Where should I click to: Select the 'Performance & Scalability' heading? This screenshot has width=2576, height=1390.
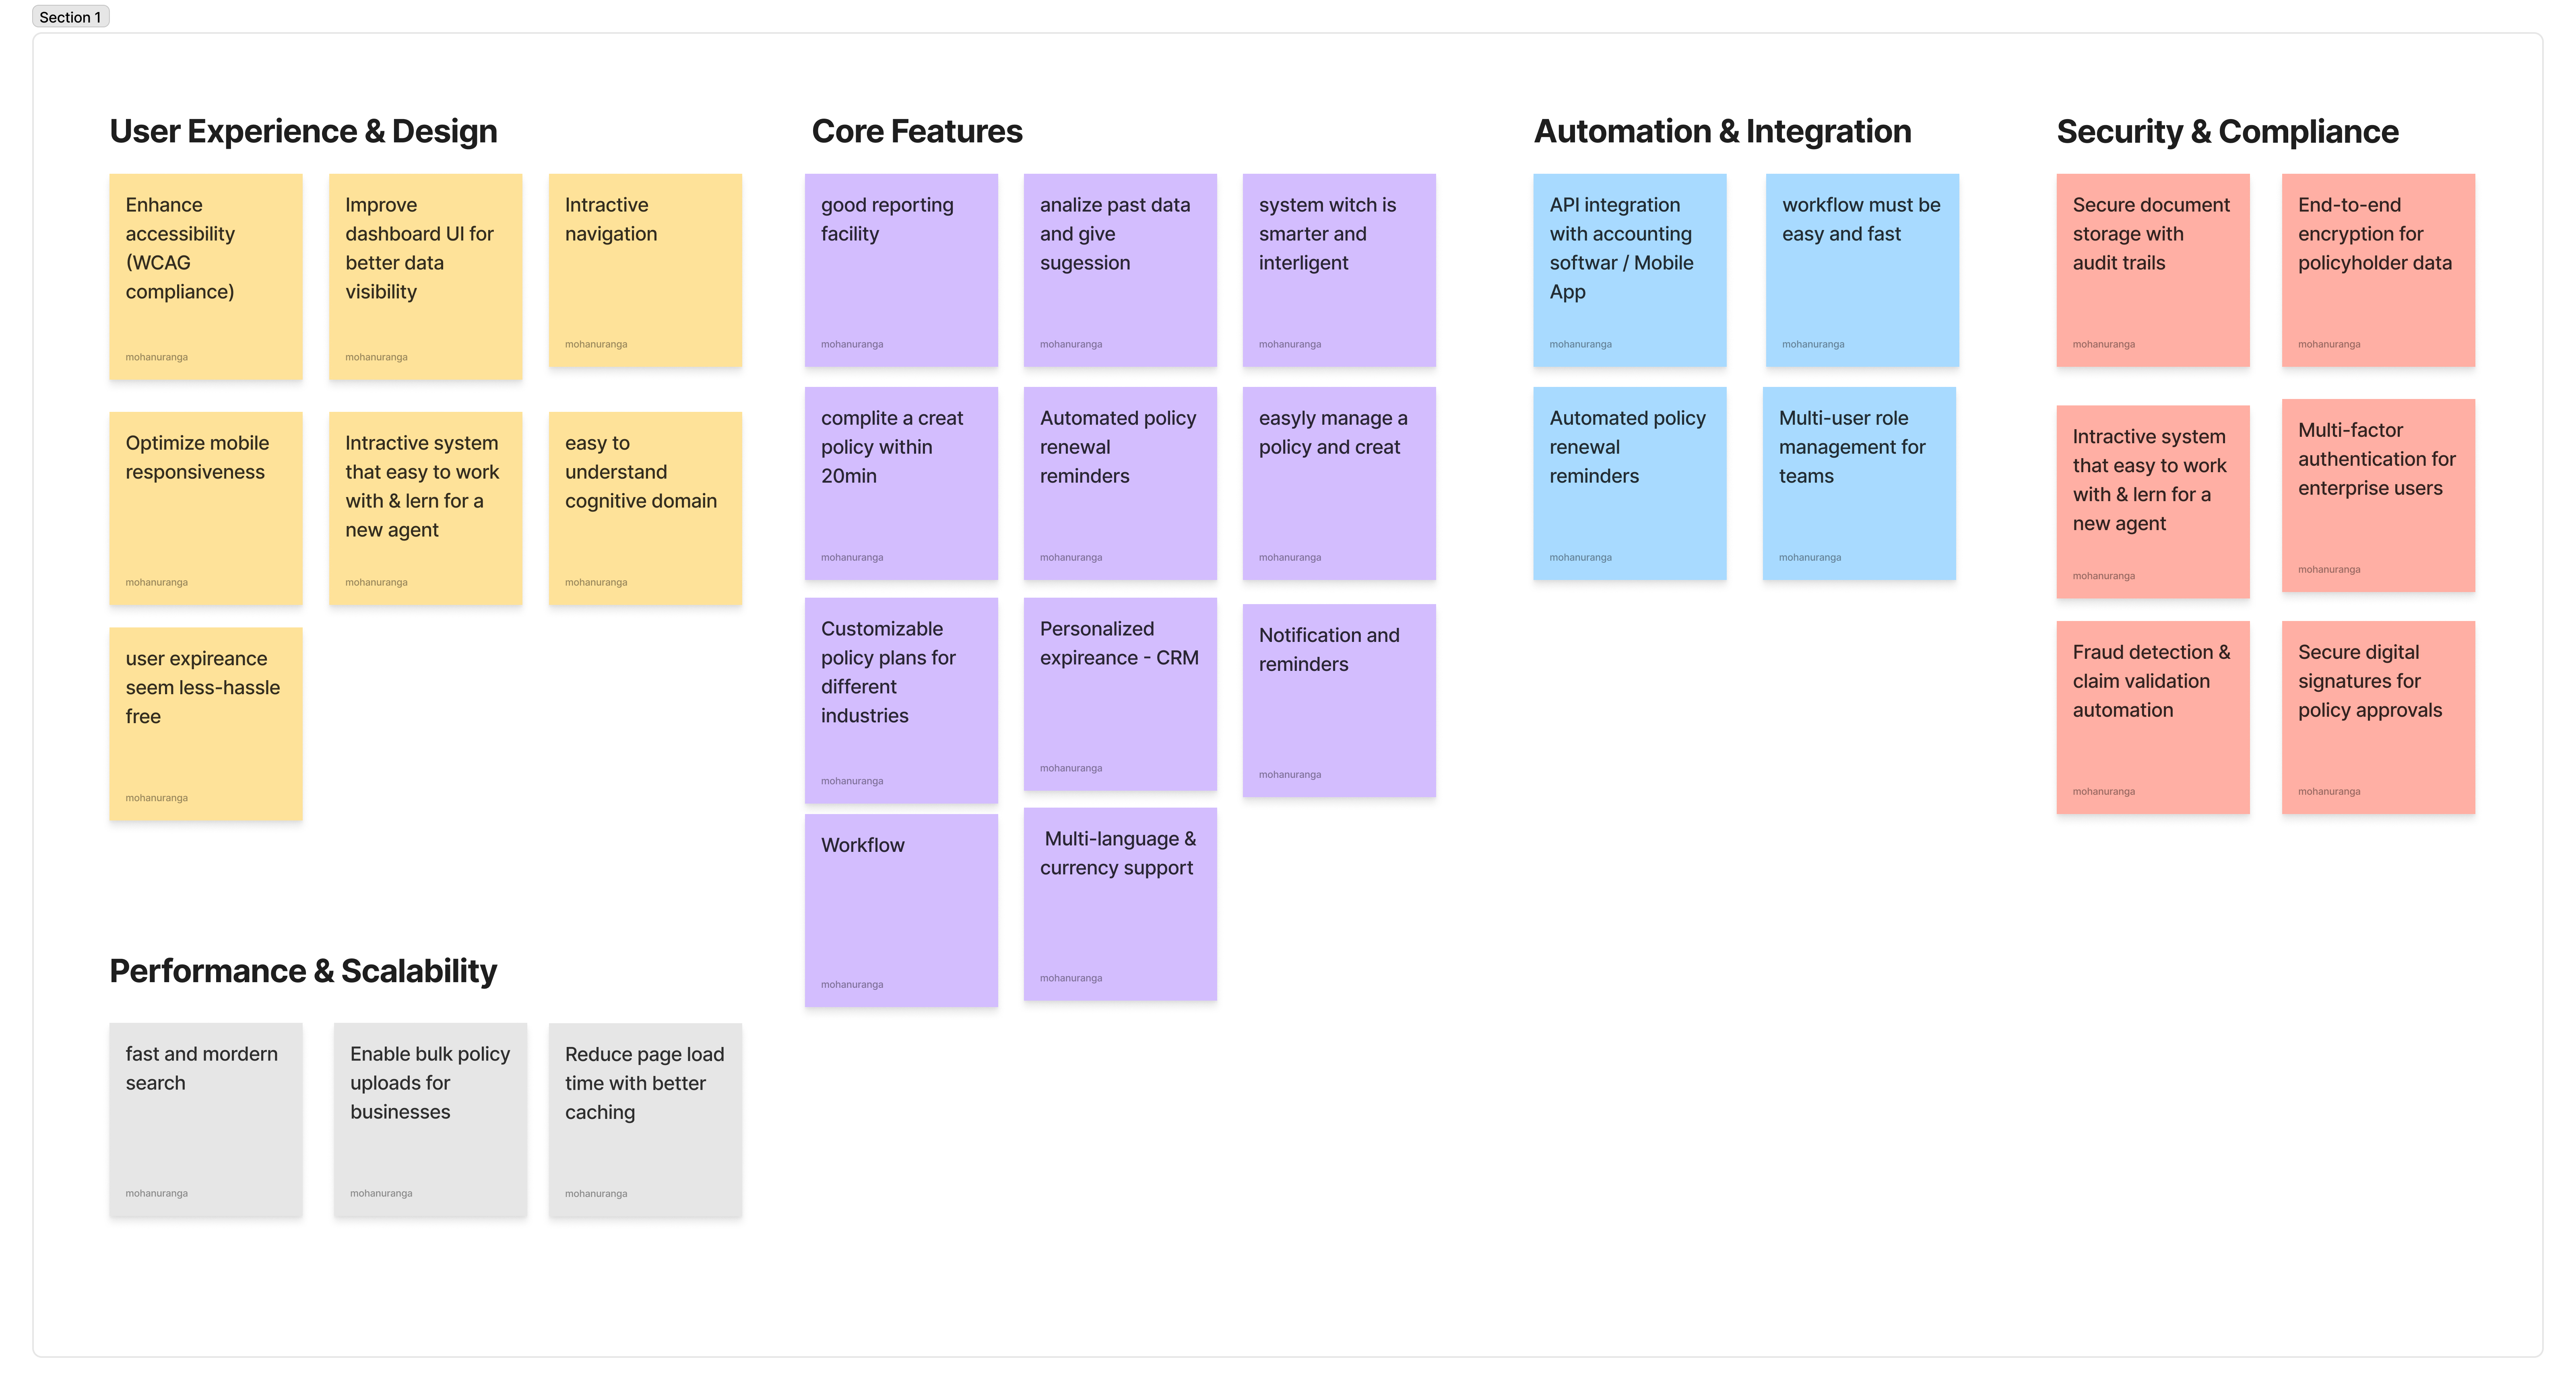[303, 970]
